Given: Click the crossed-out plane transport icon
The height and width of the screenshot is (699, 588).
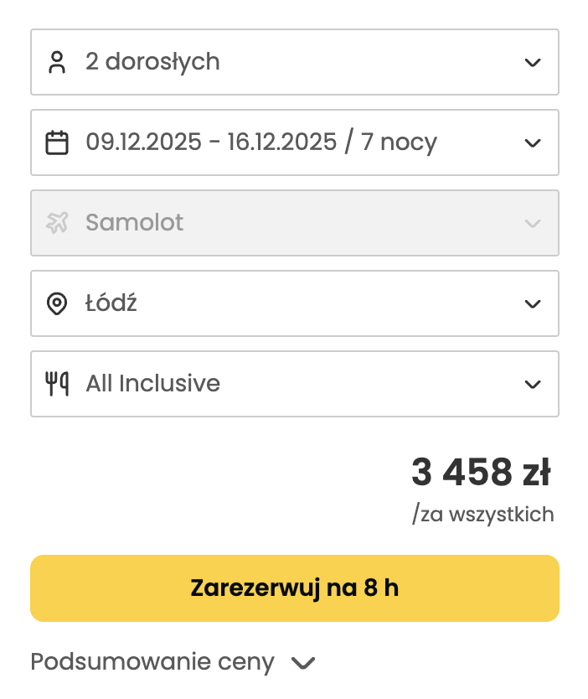Looking at the screenshot, I should click(x=57, y=222).
